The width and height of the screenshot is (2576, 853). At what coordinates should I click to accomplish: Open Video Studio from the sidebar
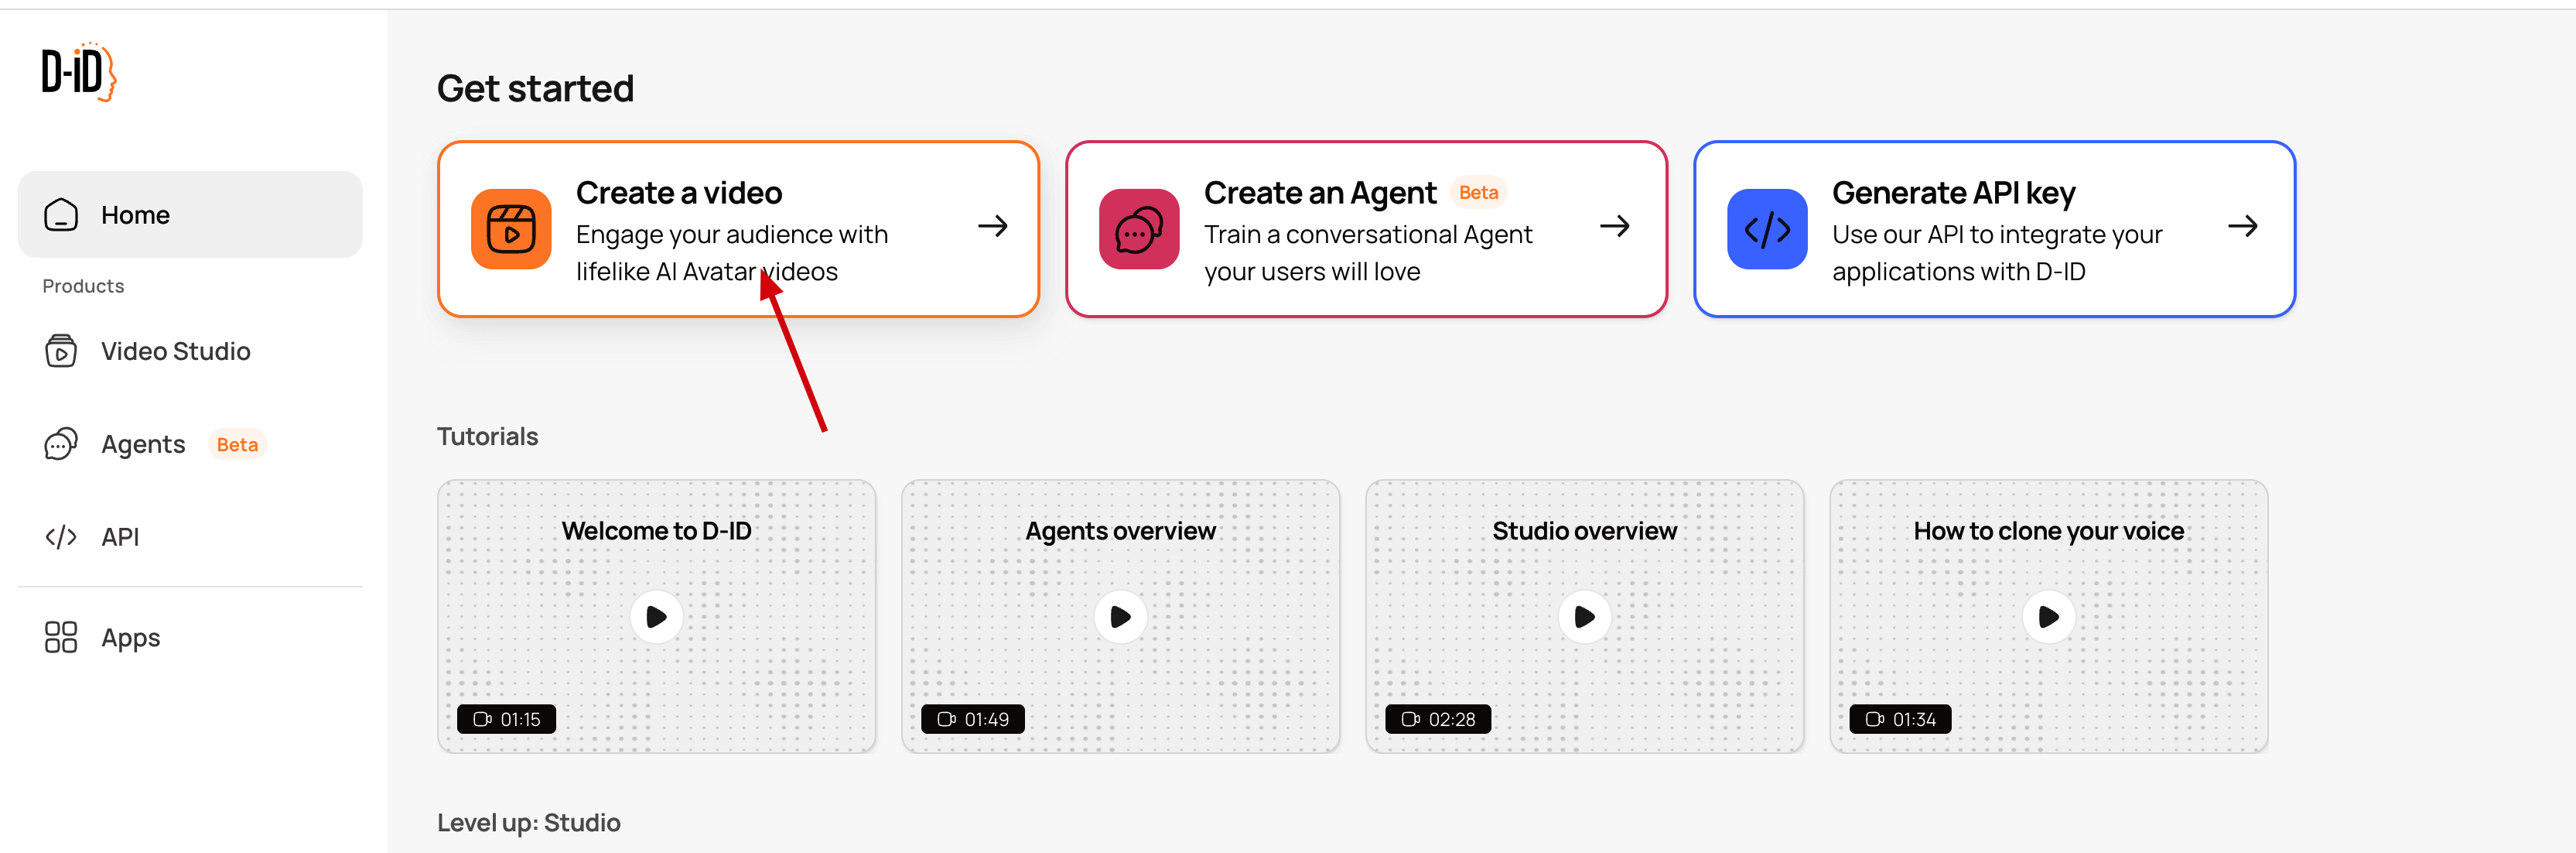[175, 351]
